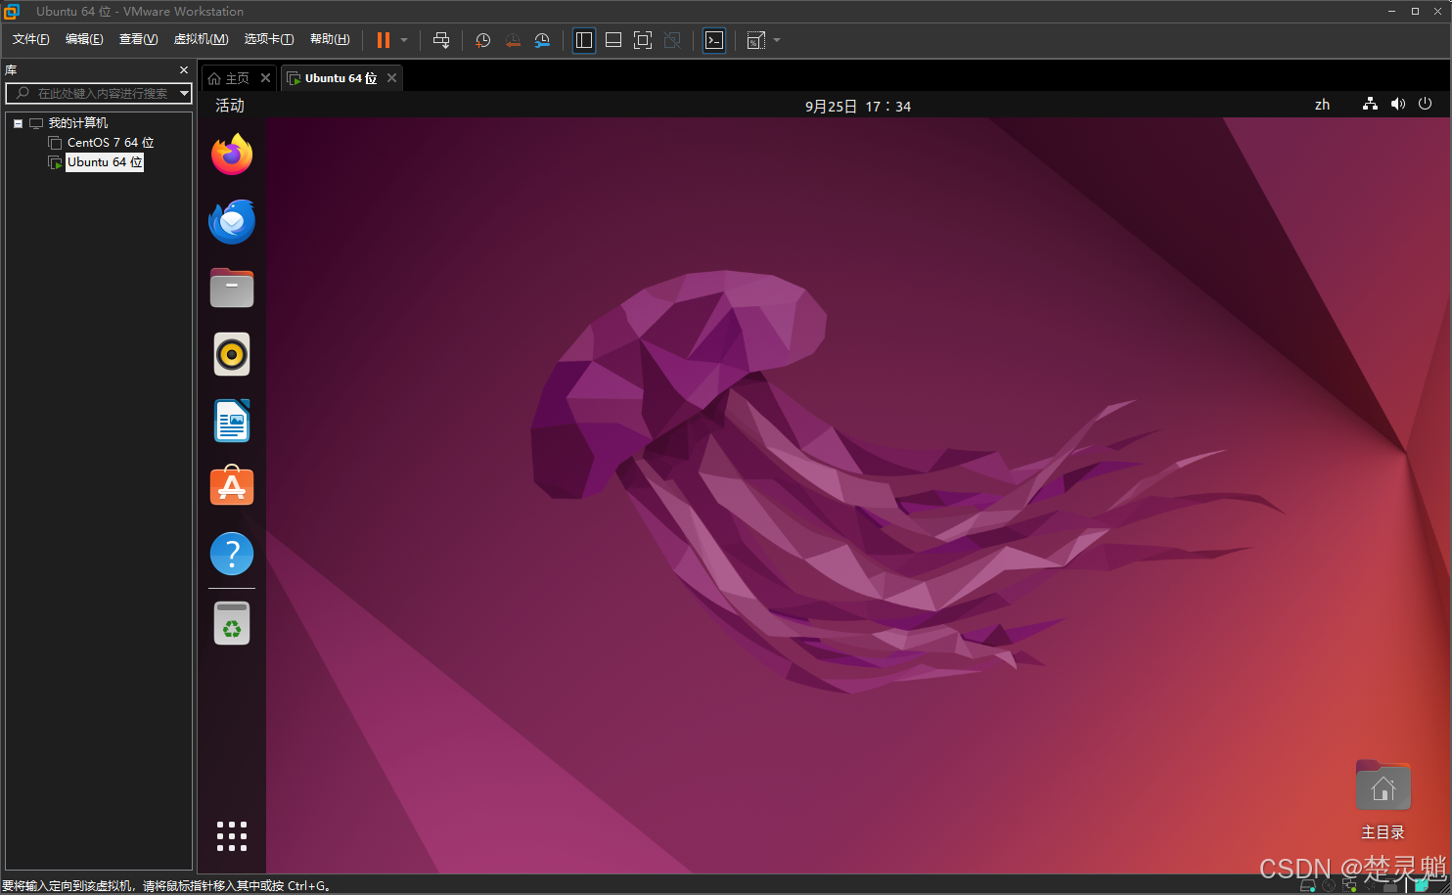The height and width of the screenshot is (895, 1452).
Task: Open Ubuntu Software store from dock
Action: (232, 486)
